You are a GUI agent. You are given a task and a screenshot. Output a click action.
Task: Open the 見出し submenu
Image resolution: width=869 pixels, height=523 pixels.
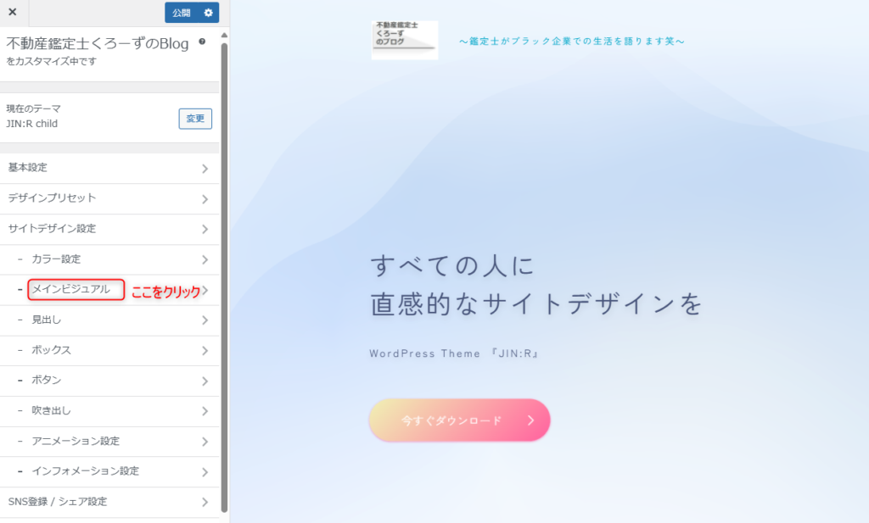click(x=109, y=320)
